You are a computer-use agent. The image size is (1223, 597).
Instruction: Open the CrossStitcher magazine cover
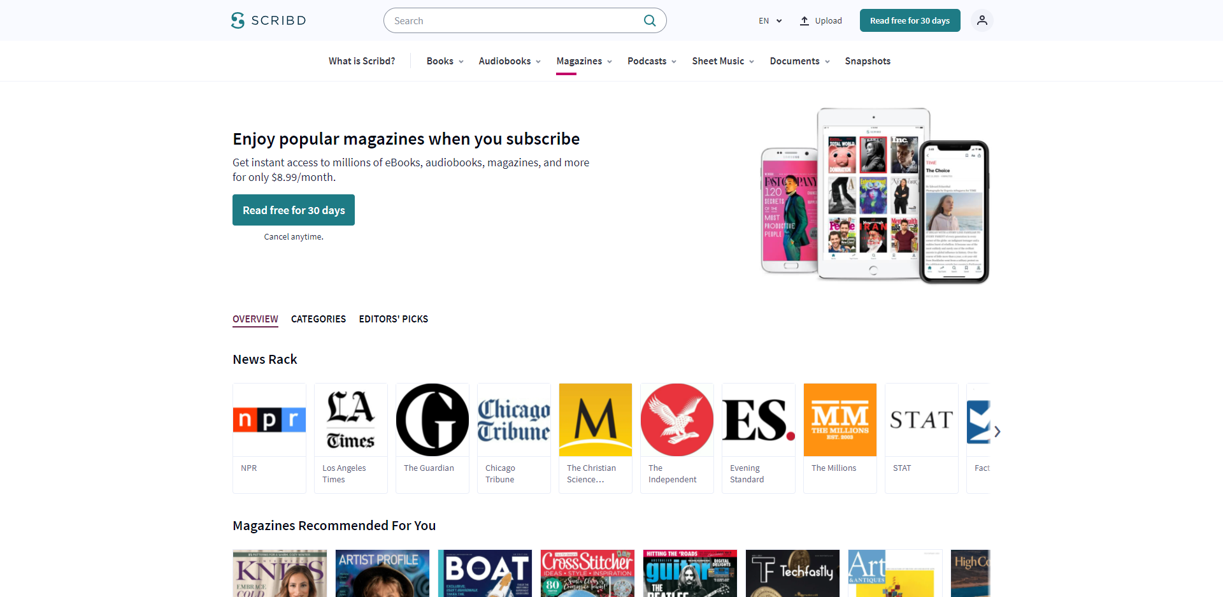tap(587, 573)
